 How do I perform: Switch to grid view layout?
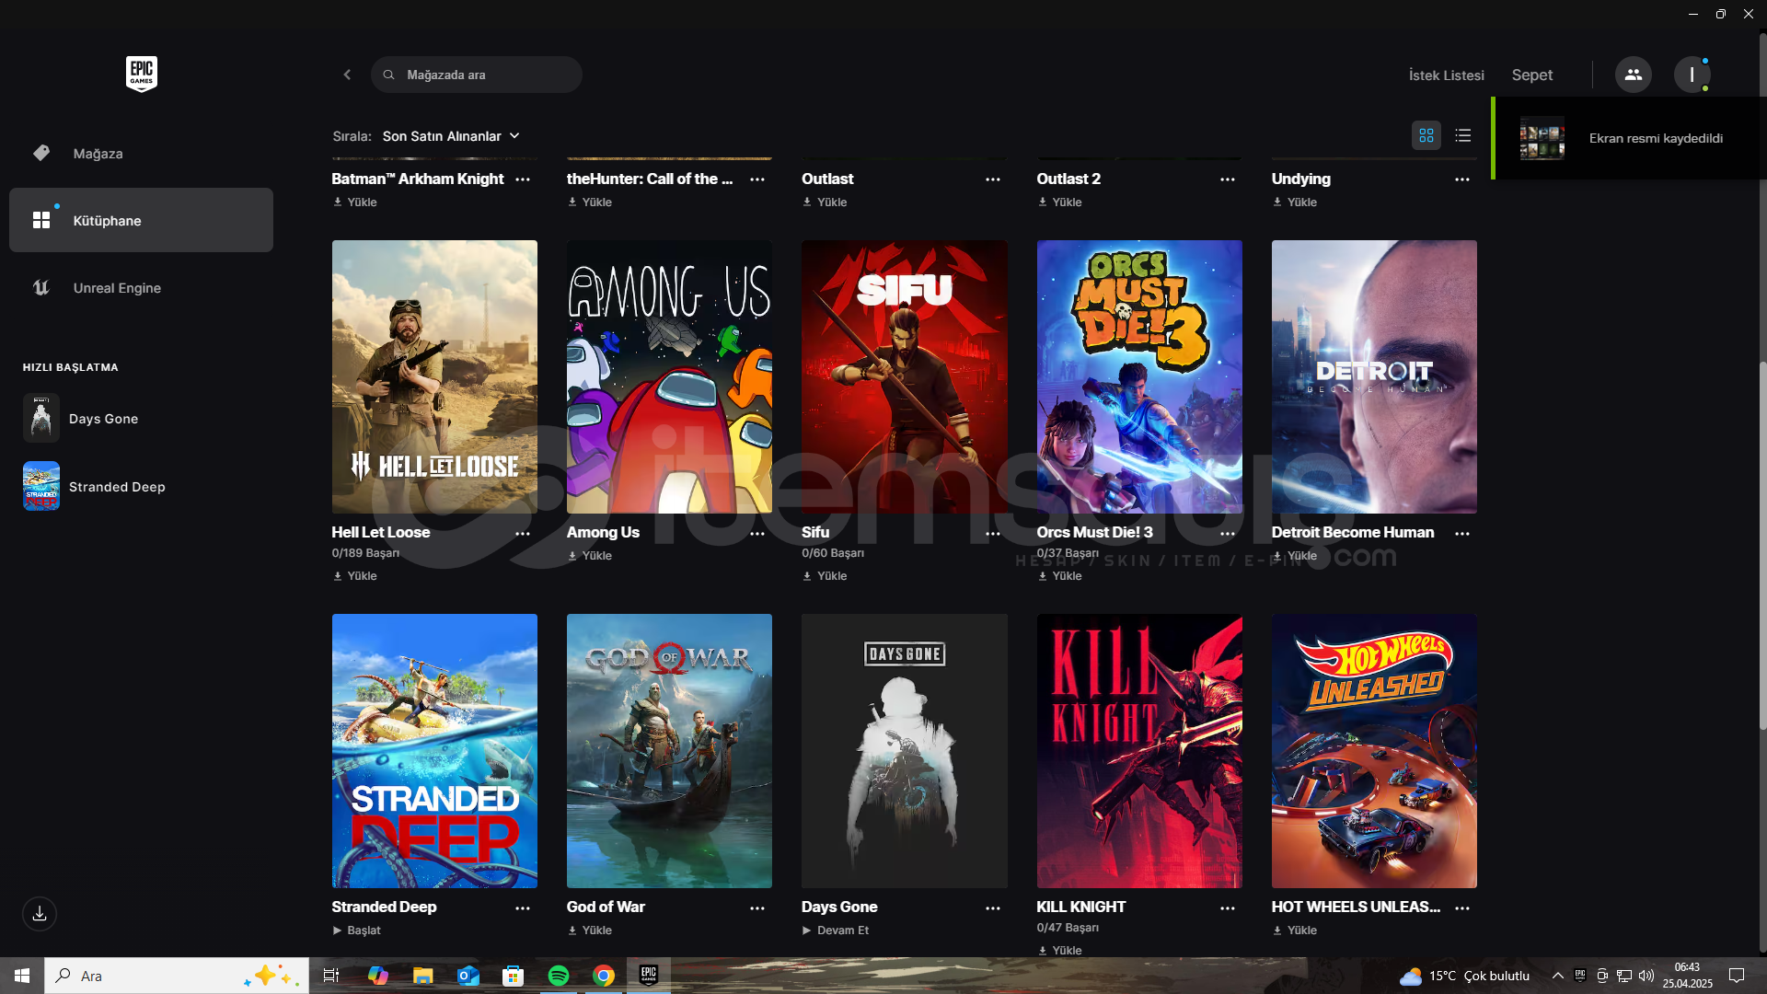click(x=1426, y=136)
